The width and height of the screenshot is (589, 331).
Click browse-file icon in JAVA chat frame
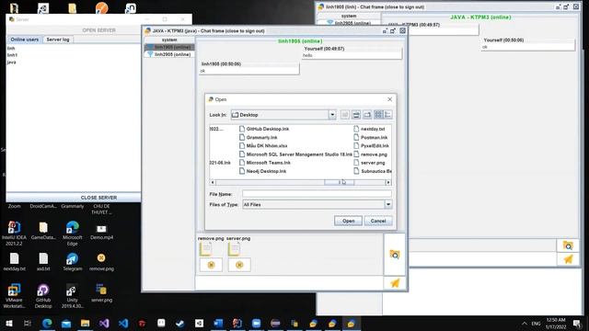[395, 255]
